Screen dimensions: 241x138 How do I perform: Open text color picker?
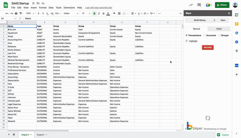[x=108, y=14]
